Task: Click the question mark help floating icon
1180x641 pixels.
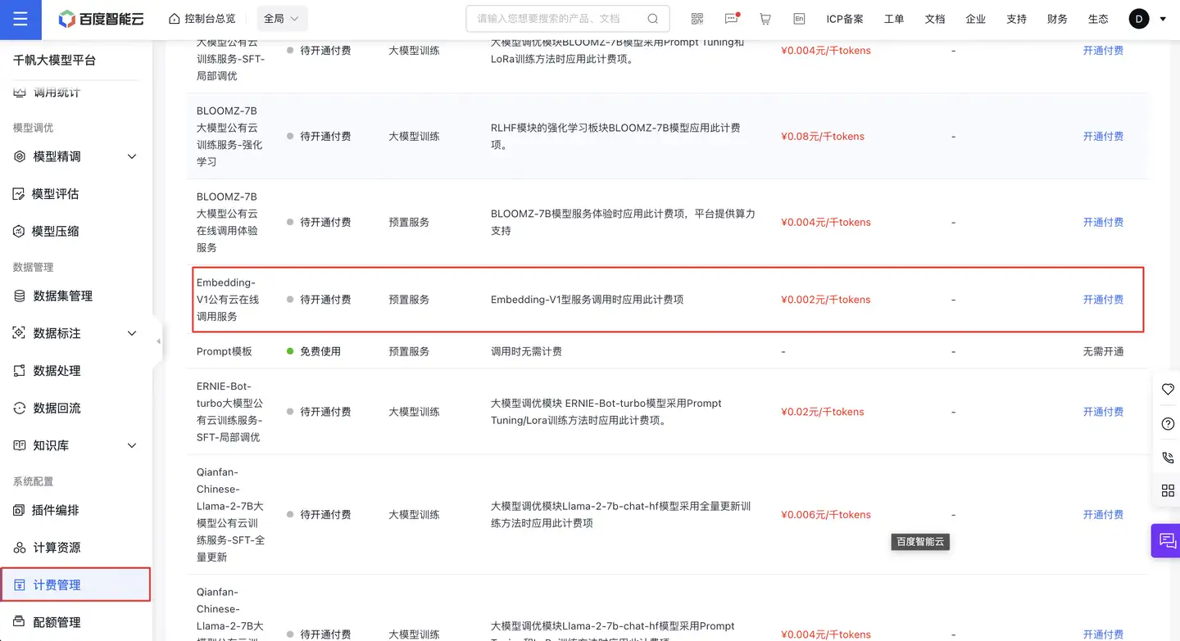Action: pos(1169,423)
